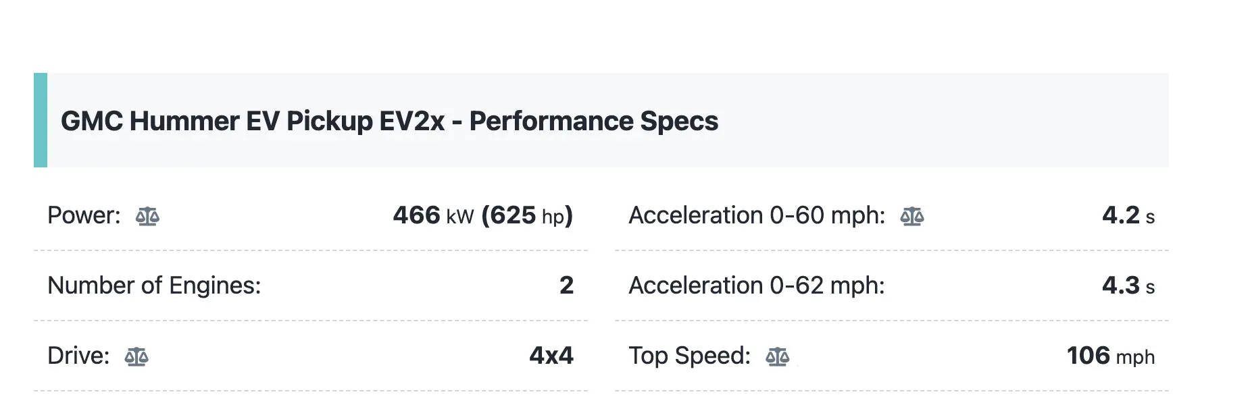Click the 4x4 drive value

[551, 356]
